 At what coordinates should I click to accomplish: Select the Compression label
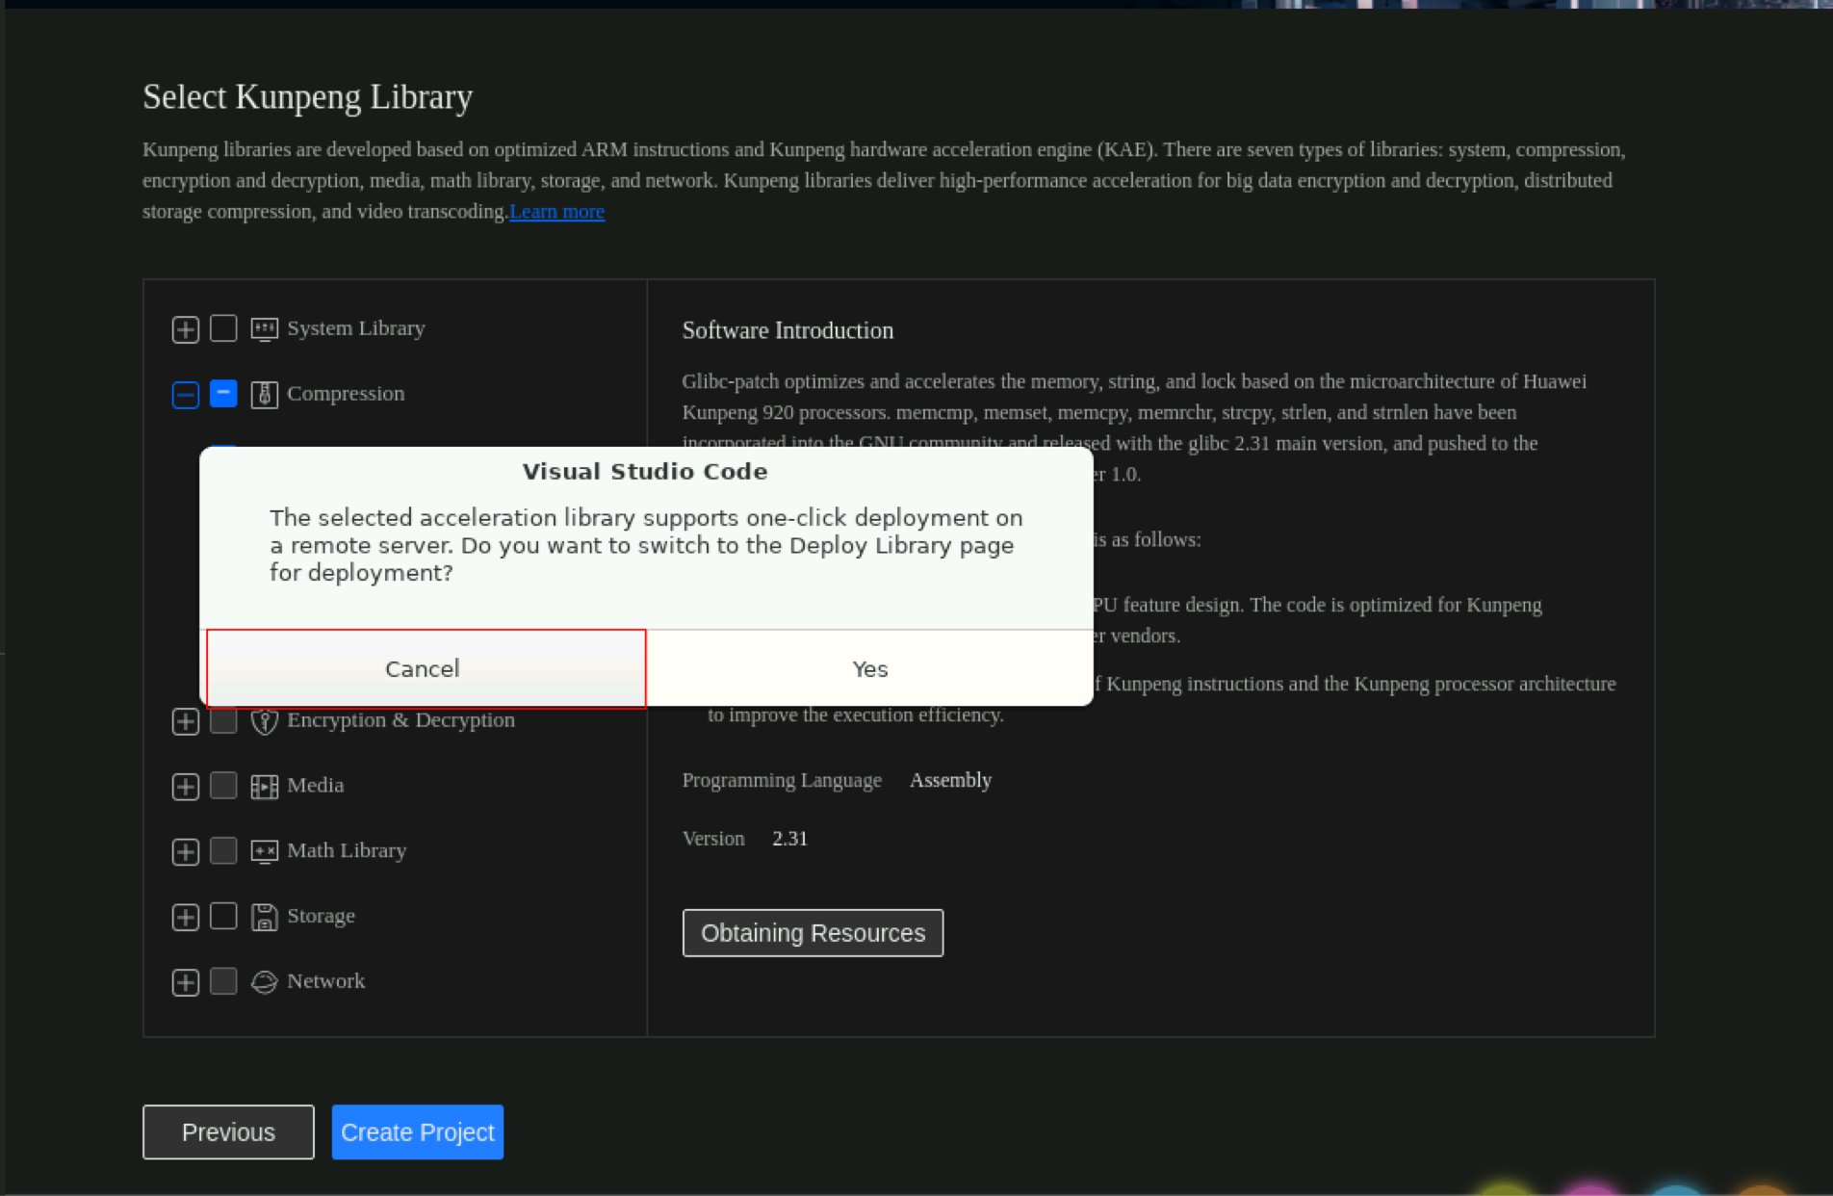[x=346, y=394]
